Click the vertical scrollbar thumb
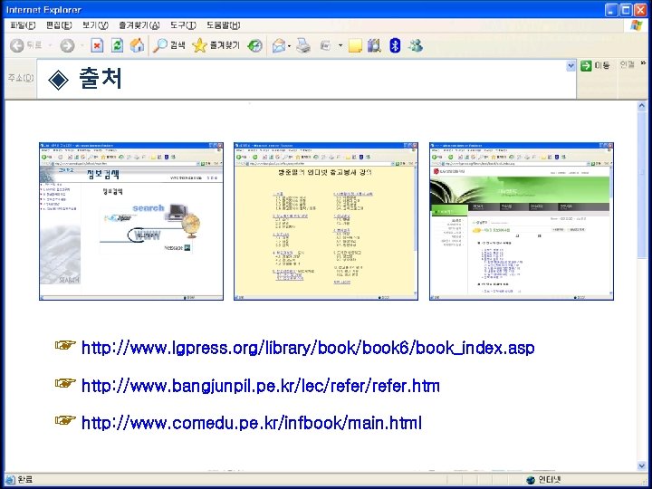Screen dimensions: 652x489 tap(642, 184)
